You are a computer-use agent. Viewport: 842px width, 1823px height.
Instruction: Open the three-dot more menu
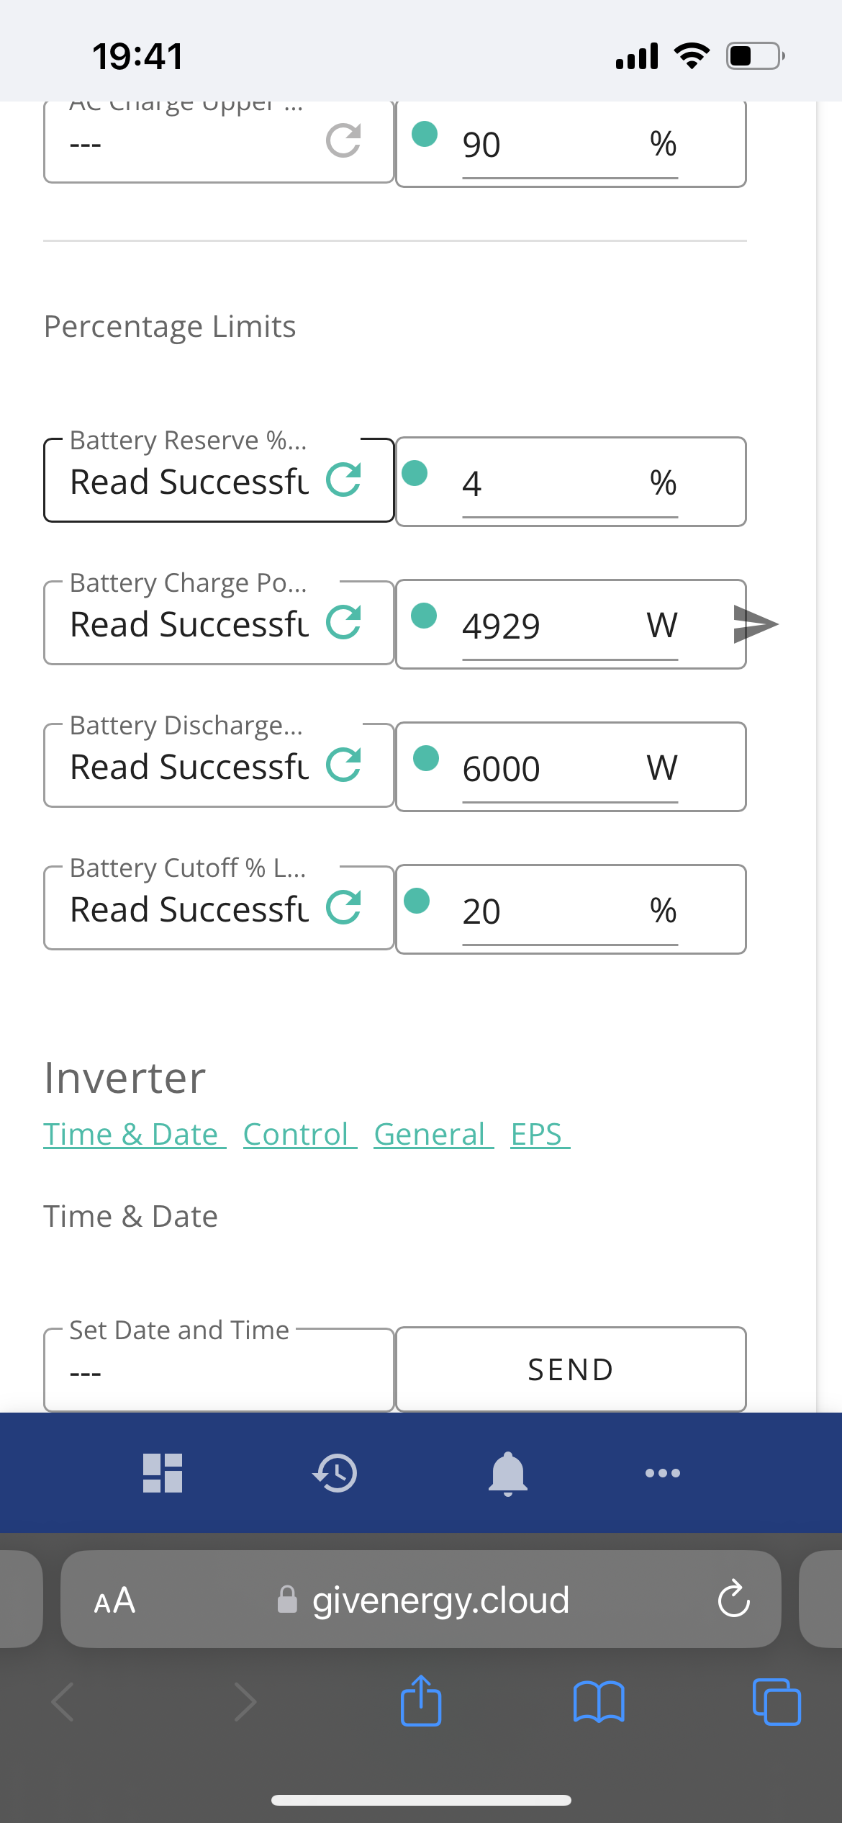[663, 1473]
